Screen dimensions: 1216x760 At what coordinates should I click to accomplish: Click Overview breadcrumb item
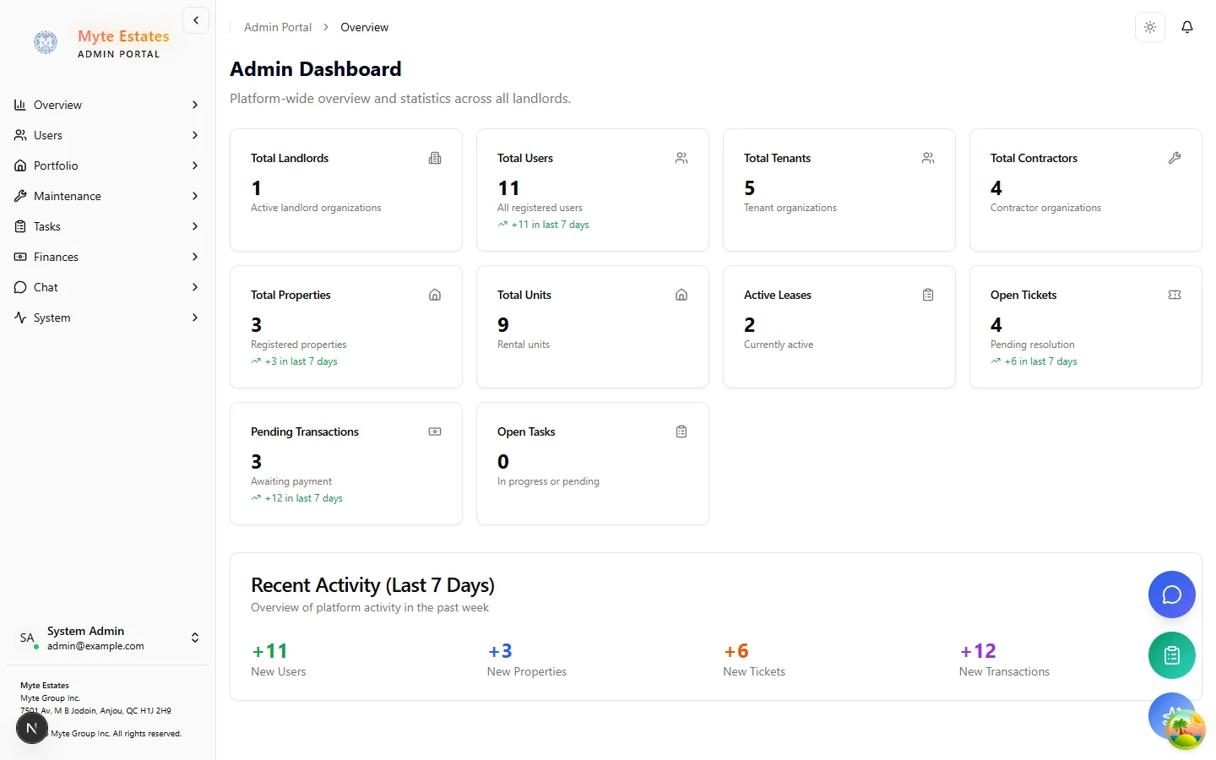tap(365, 27)
